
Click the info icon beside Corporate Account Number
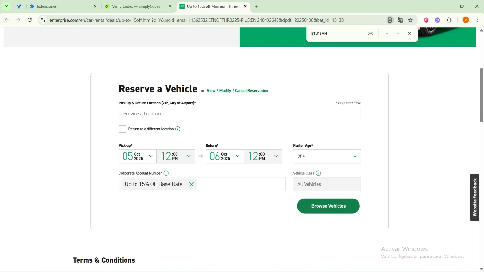[166, 173]
